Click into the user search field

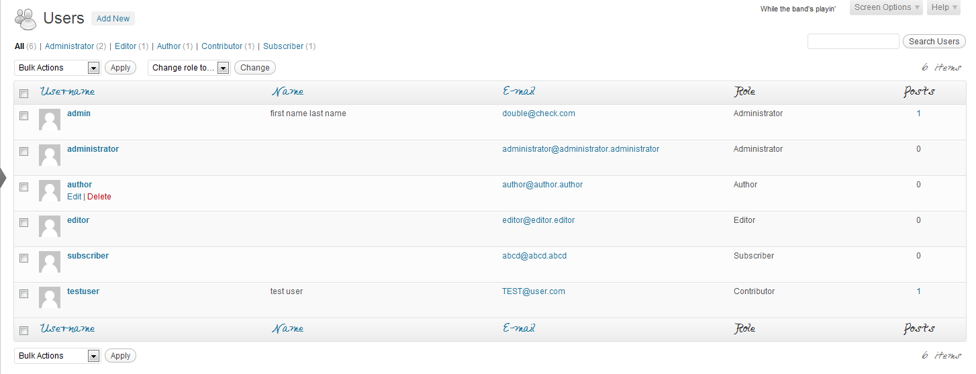pos(852,42)
